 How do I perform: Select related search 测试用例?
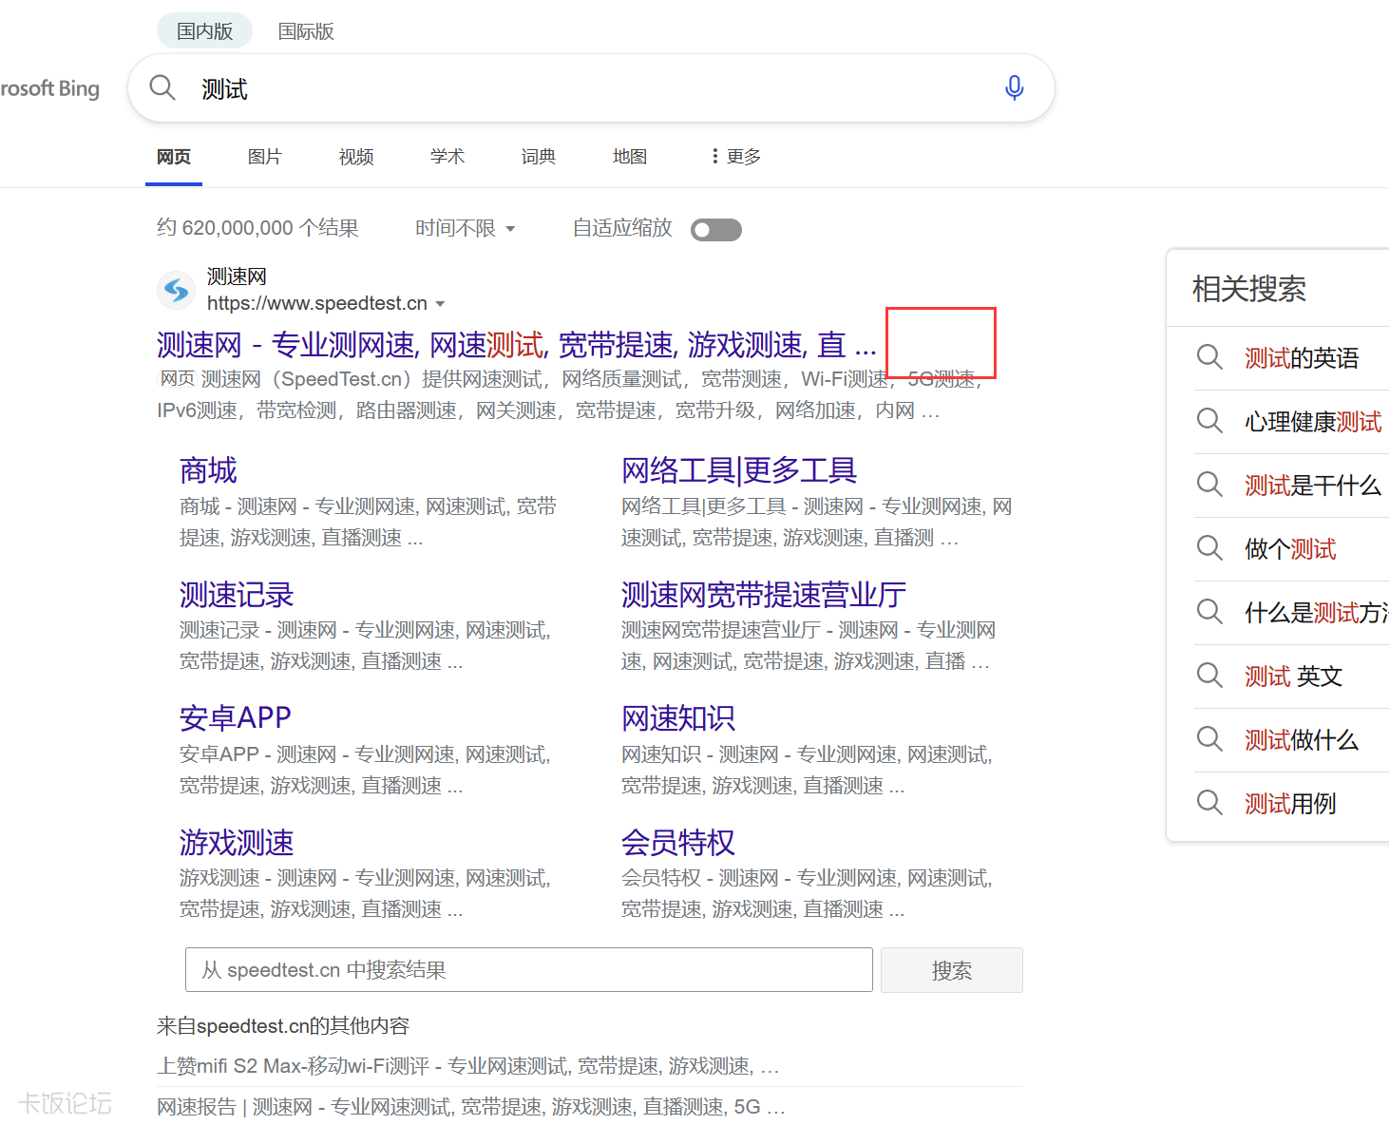(x=1290, y=804)
